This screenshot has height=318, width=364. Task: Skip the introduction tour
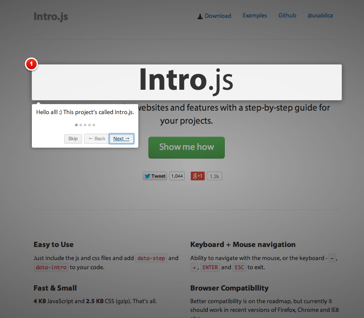[x=72, y=139]
